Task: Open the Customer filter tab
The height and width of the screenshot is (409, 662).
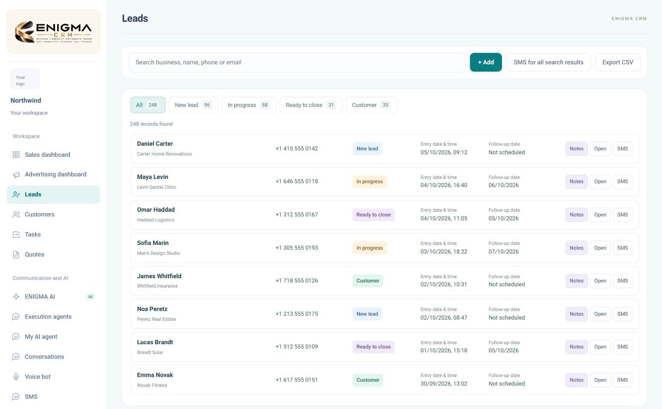Action: coord(371,105)
